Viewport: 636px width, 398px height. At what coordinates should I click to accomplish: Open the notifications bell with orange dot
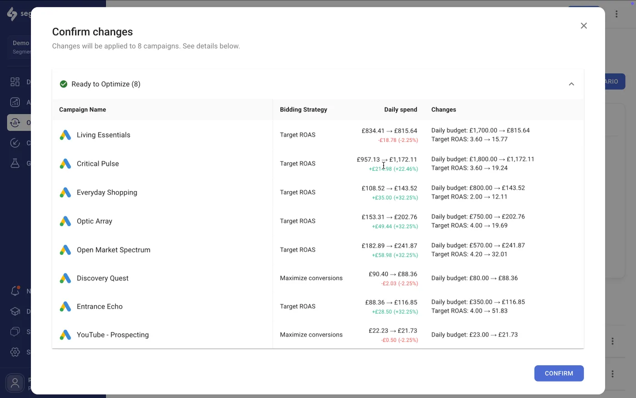15,291
